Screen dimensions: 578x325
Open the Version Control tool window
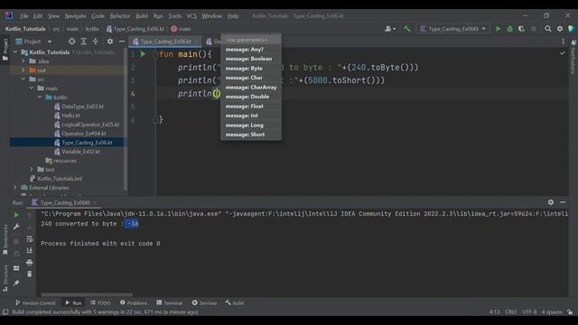click(35, 303)
